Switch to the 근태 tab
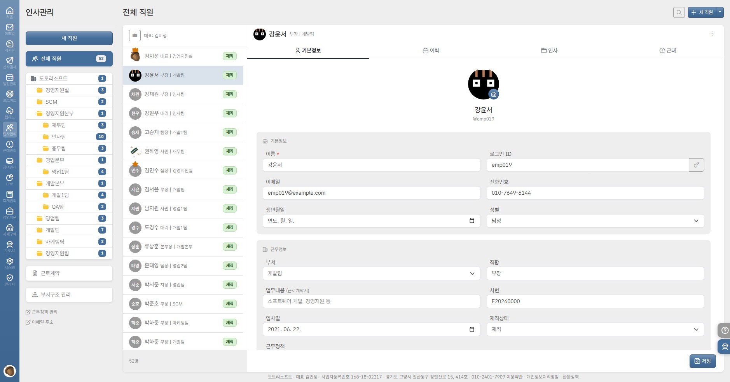Image resolution: width=730 pixels, height=382 pixels. tap(667, 51)
